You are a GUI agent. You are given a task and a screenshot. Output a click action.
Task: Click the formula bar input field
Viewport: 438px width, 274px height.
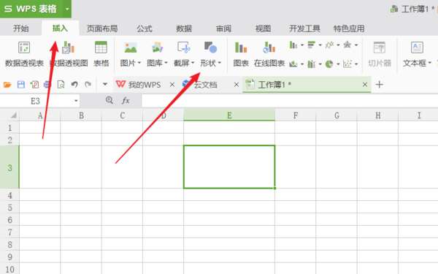(290, 101)
